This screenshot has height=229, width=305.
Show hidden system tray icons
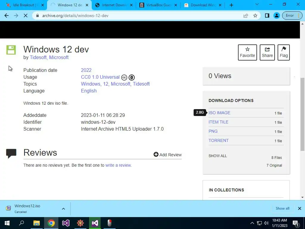click(x=252, y=223)
